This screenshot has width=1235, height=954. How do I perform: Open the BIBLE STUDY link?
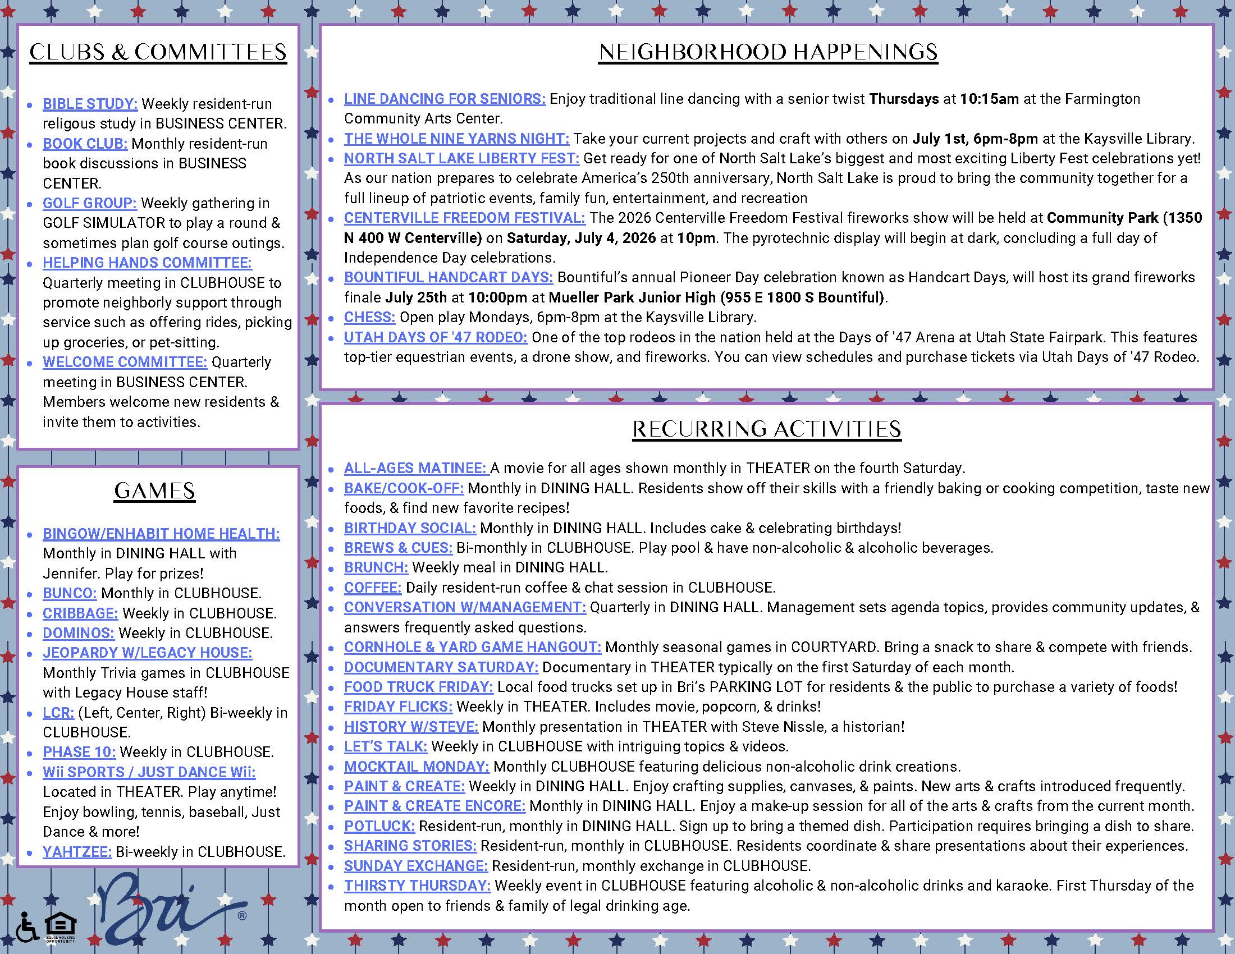pyautogui.click(x=90, y=104)
